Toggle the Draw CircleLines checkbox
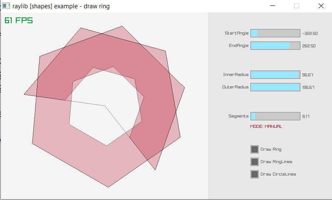The height and width of the screenshot is (200, 332). pos(255,174)
